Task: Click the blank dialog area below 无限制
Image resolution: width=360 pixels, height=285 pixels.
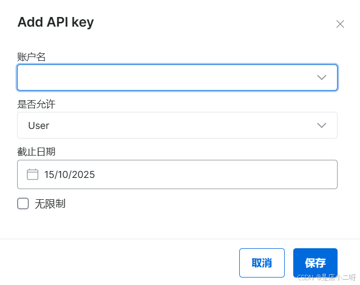Action: tap(177, 224)
